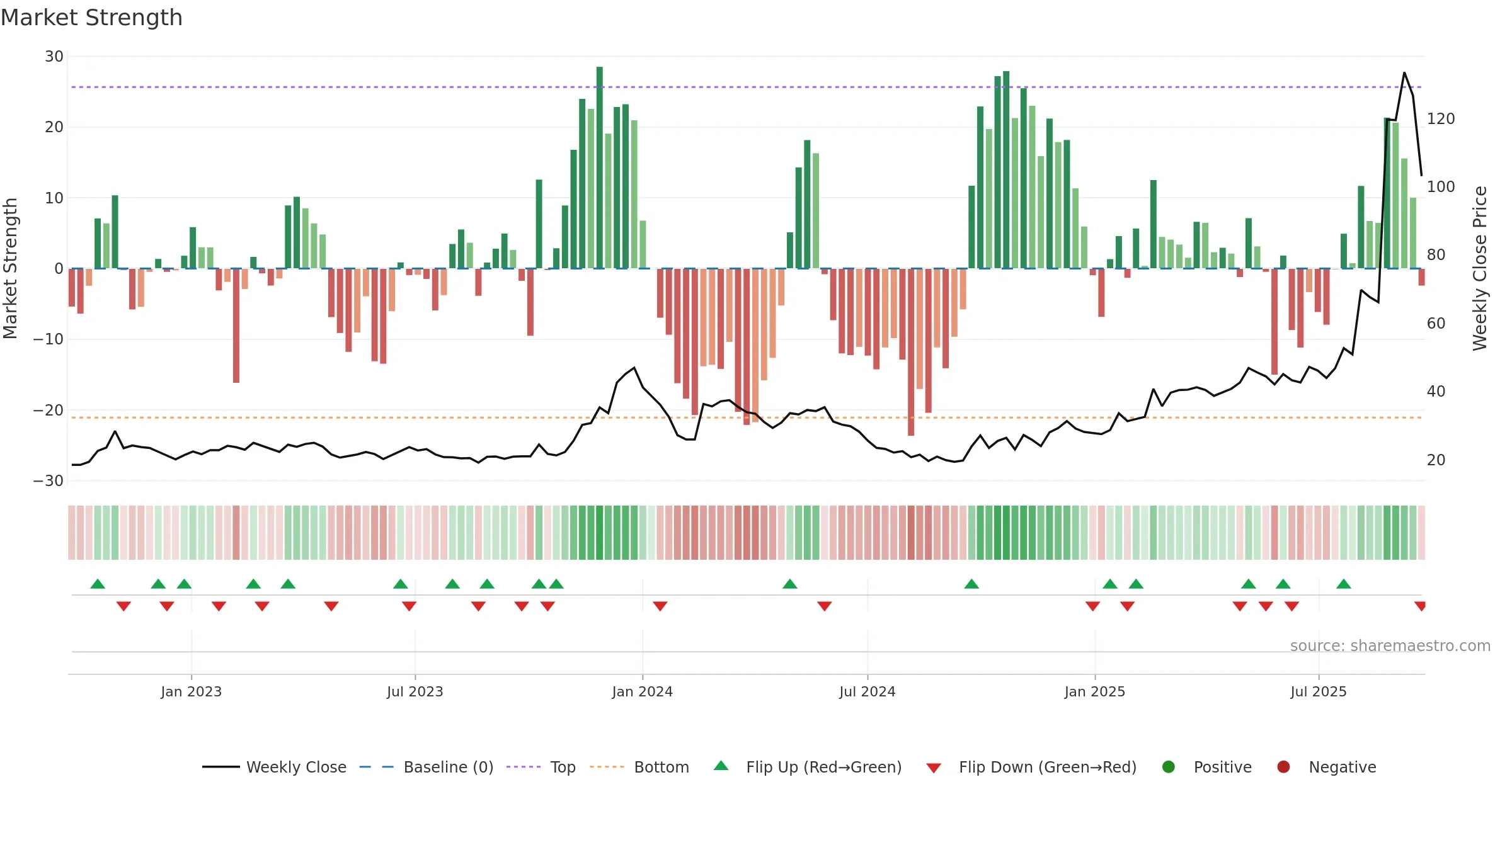
Task: Click the green Flip Up triangle legend icon
Action: [x=721, y=766]
